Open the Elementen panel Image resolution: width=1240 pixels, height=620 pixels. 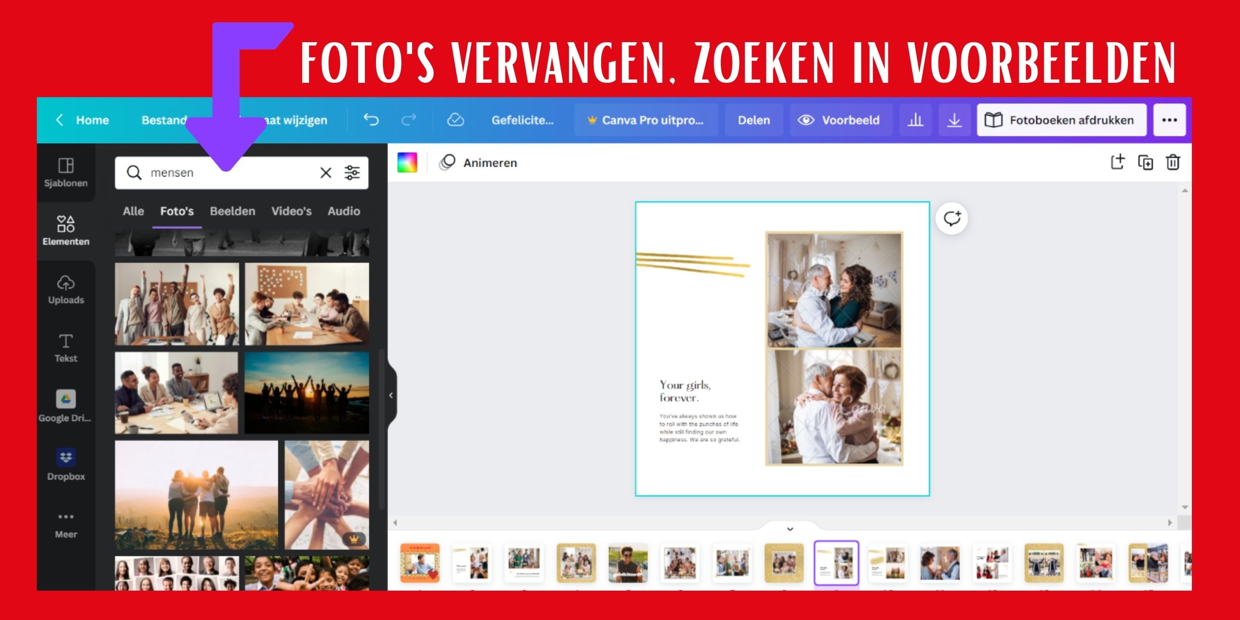coord(66,231)
